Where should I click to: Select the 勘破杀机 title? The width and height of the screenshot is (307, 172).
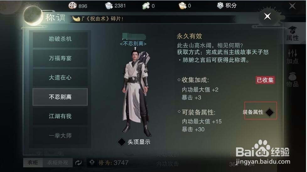tap(60, 39)
